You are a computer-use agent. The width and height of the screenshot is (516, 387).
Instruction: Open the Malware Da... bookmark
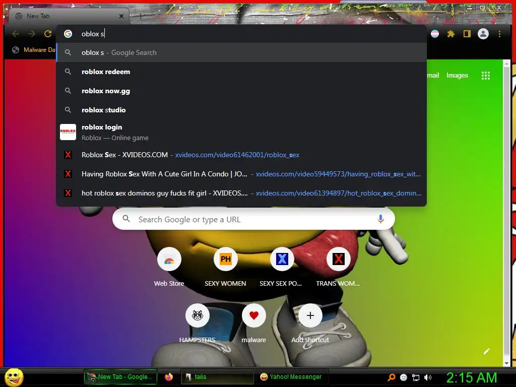coord(34,50)
